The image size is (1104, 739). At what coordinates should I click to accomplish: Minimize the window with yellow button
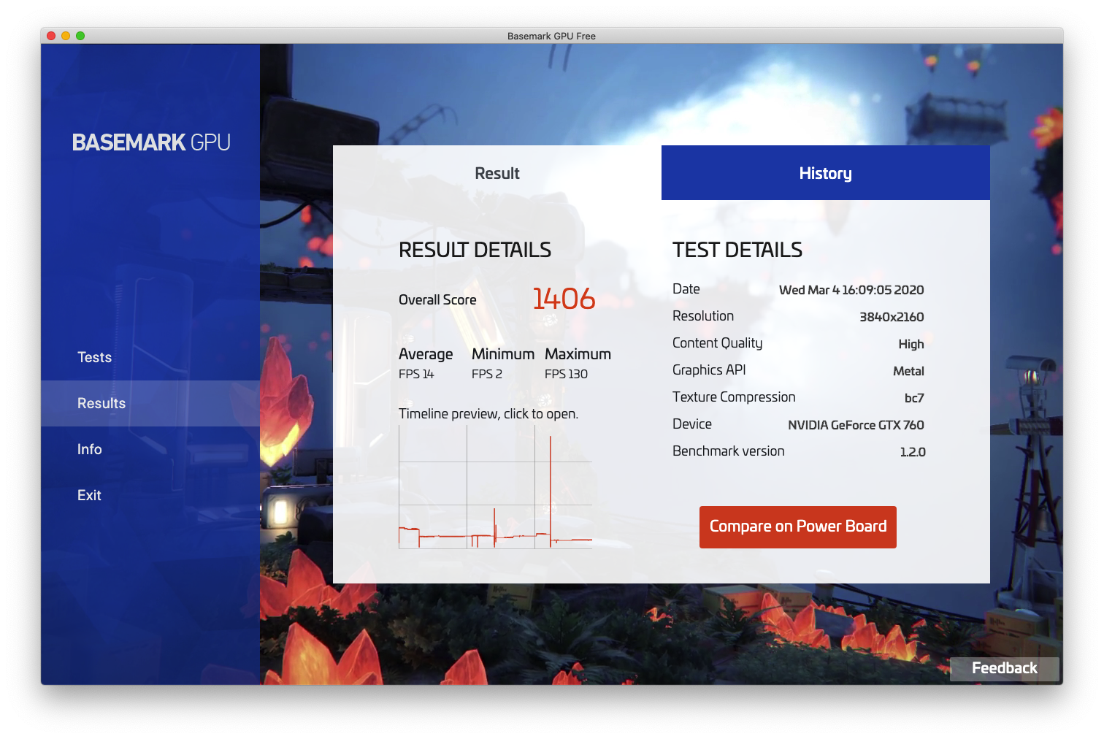coord(66,36)
